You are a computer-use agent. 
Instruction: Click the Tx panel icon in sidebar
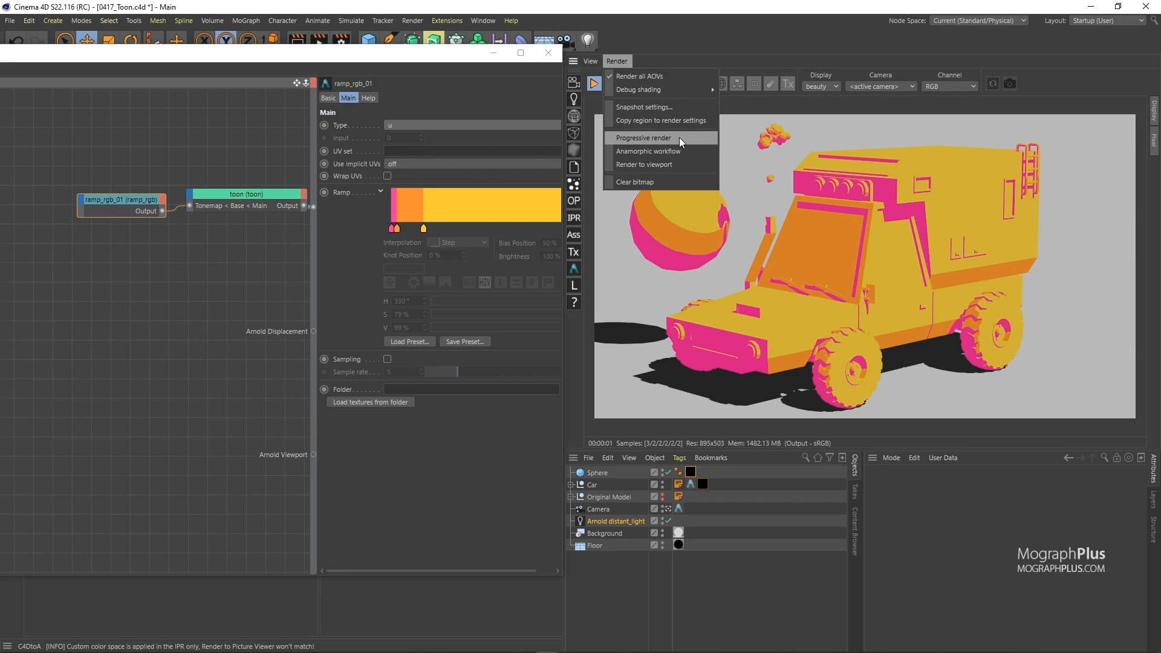click(573, 252)
